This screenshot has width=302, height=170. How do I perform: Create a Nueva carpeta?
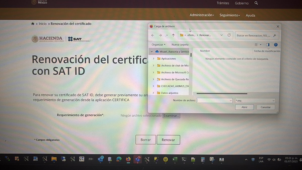pyautogui.click(x=180, y=45)
